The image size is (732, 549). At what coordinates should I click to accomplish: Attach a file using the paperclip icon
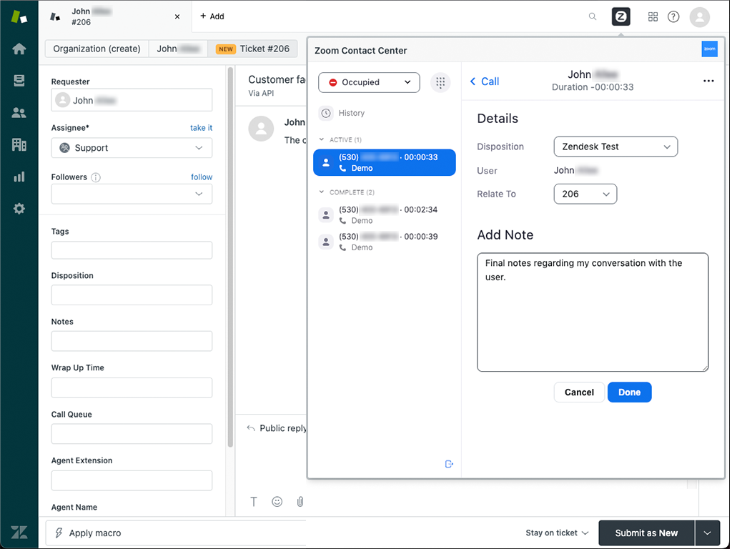tap(300, 501)
